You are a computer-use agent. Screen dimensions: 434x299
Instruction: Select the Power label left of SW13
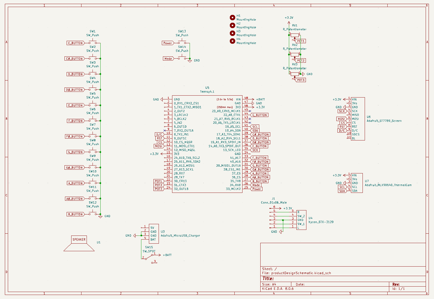[x=168, y=43]
